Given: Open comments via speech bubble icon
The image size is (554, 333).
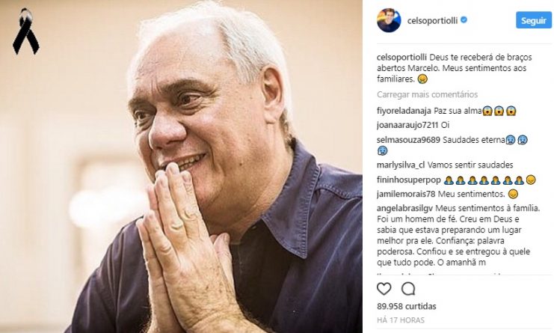Looking at the screenshot, I should point(408,289).
